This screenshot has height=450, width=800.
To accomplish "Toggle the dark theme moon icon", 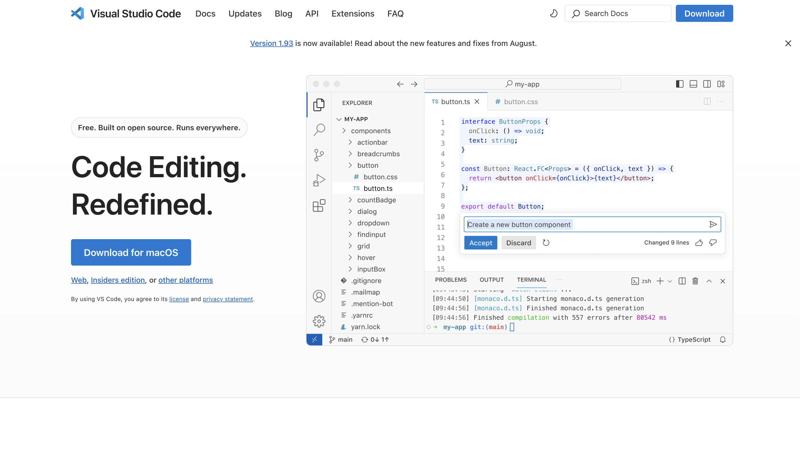I will point(554,13).
